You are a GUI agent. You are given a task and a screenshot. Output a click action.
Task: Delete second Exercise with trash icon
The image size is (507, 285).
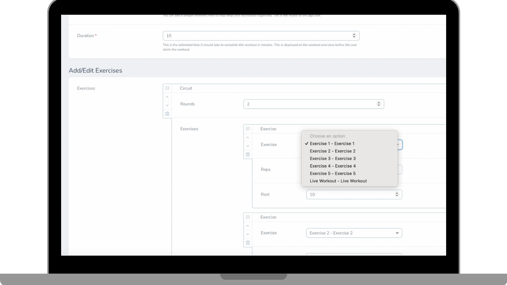[x=248, y=243]
